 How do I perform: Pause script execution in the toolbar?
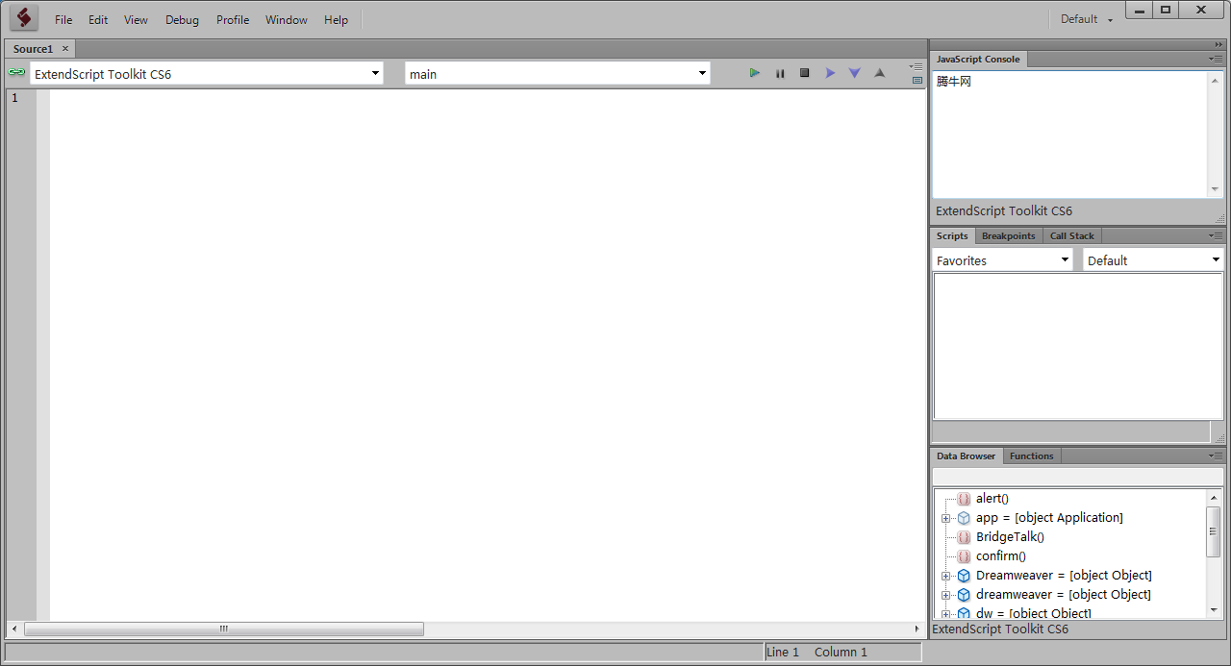780,73
